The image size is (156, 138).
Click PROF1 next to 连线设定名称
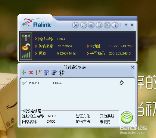tap(51, 116)
